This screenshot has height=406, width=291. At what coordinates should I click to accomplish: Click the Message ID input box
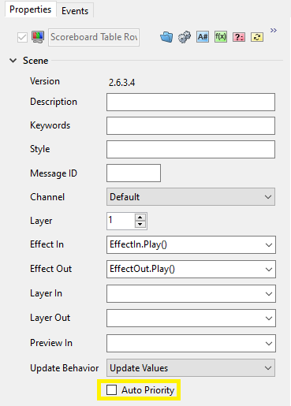[x=133, y=173]
